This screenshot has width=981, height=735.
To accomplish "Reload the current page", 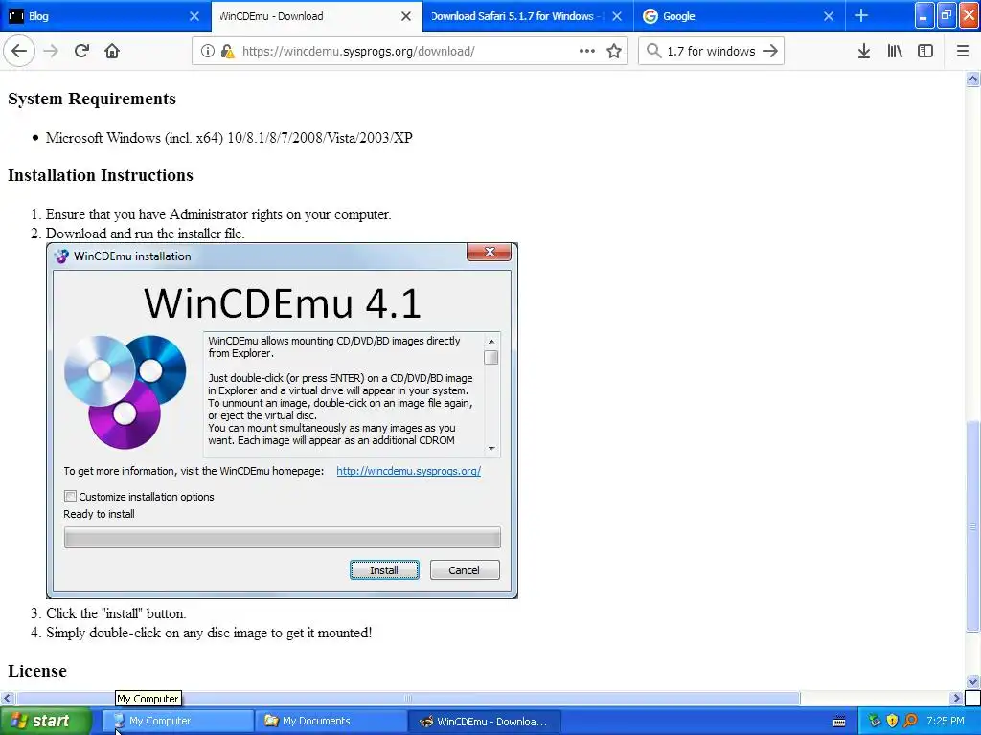I will point(81,51).
